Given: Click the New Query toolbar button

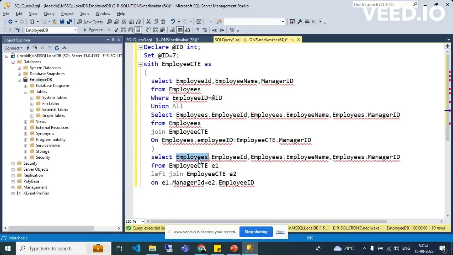Looking at the screenshot, I should (x=90, y=22).
